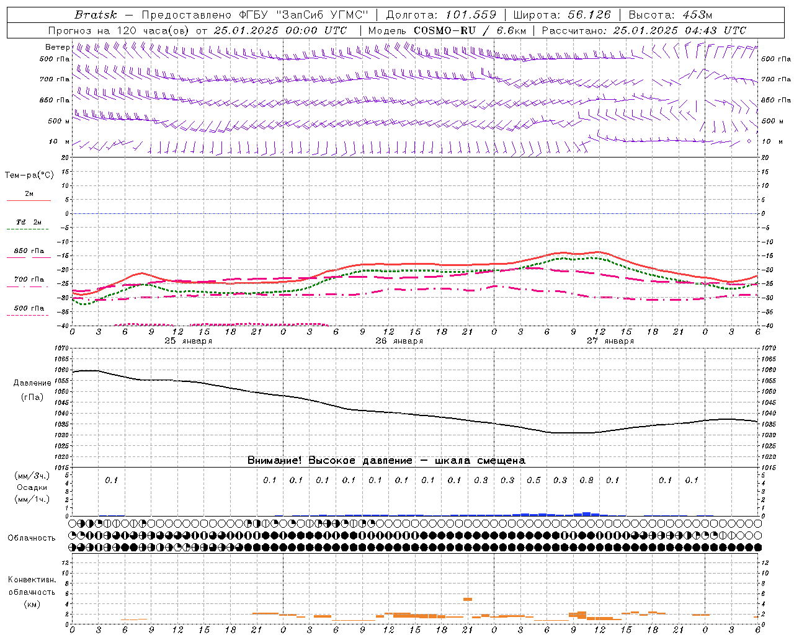The width and height of the screenshot is (794, 635).
Task: Click the "(мм/1ч.)" precipitation unit label
Action: coord(32,499)
